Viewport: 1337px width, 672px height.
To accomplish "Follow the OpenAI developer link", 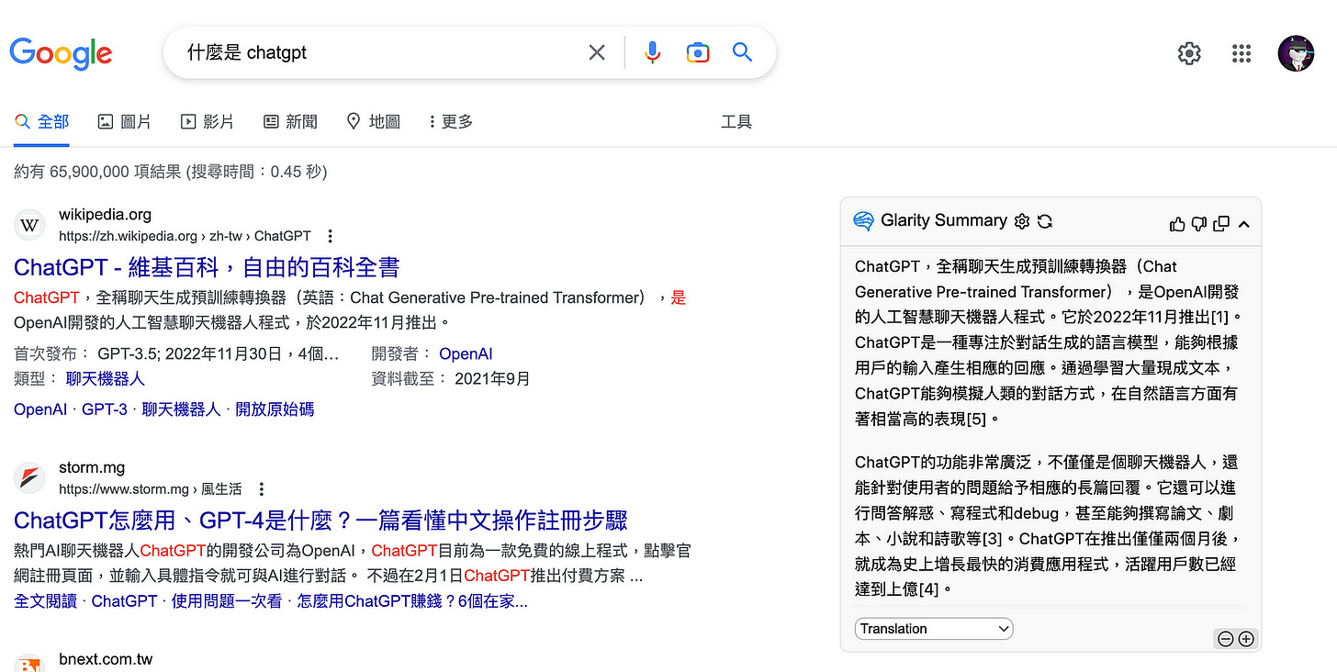I will 466,353.
